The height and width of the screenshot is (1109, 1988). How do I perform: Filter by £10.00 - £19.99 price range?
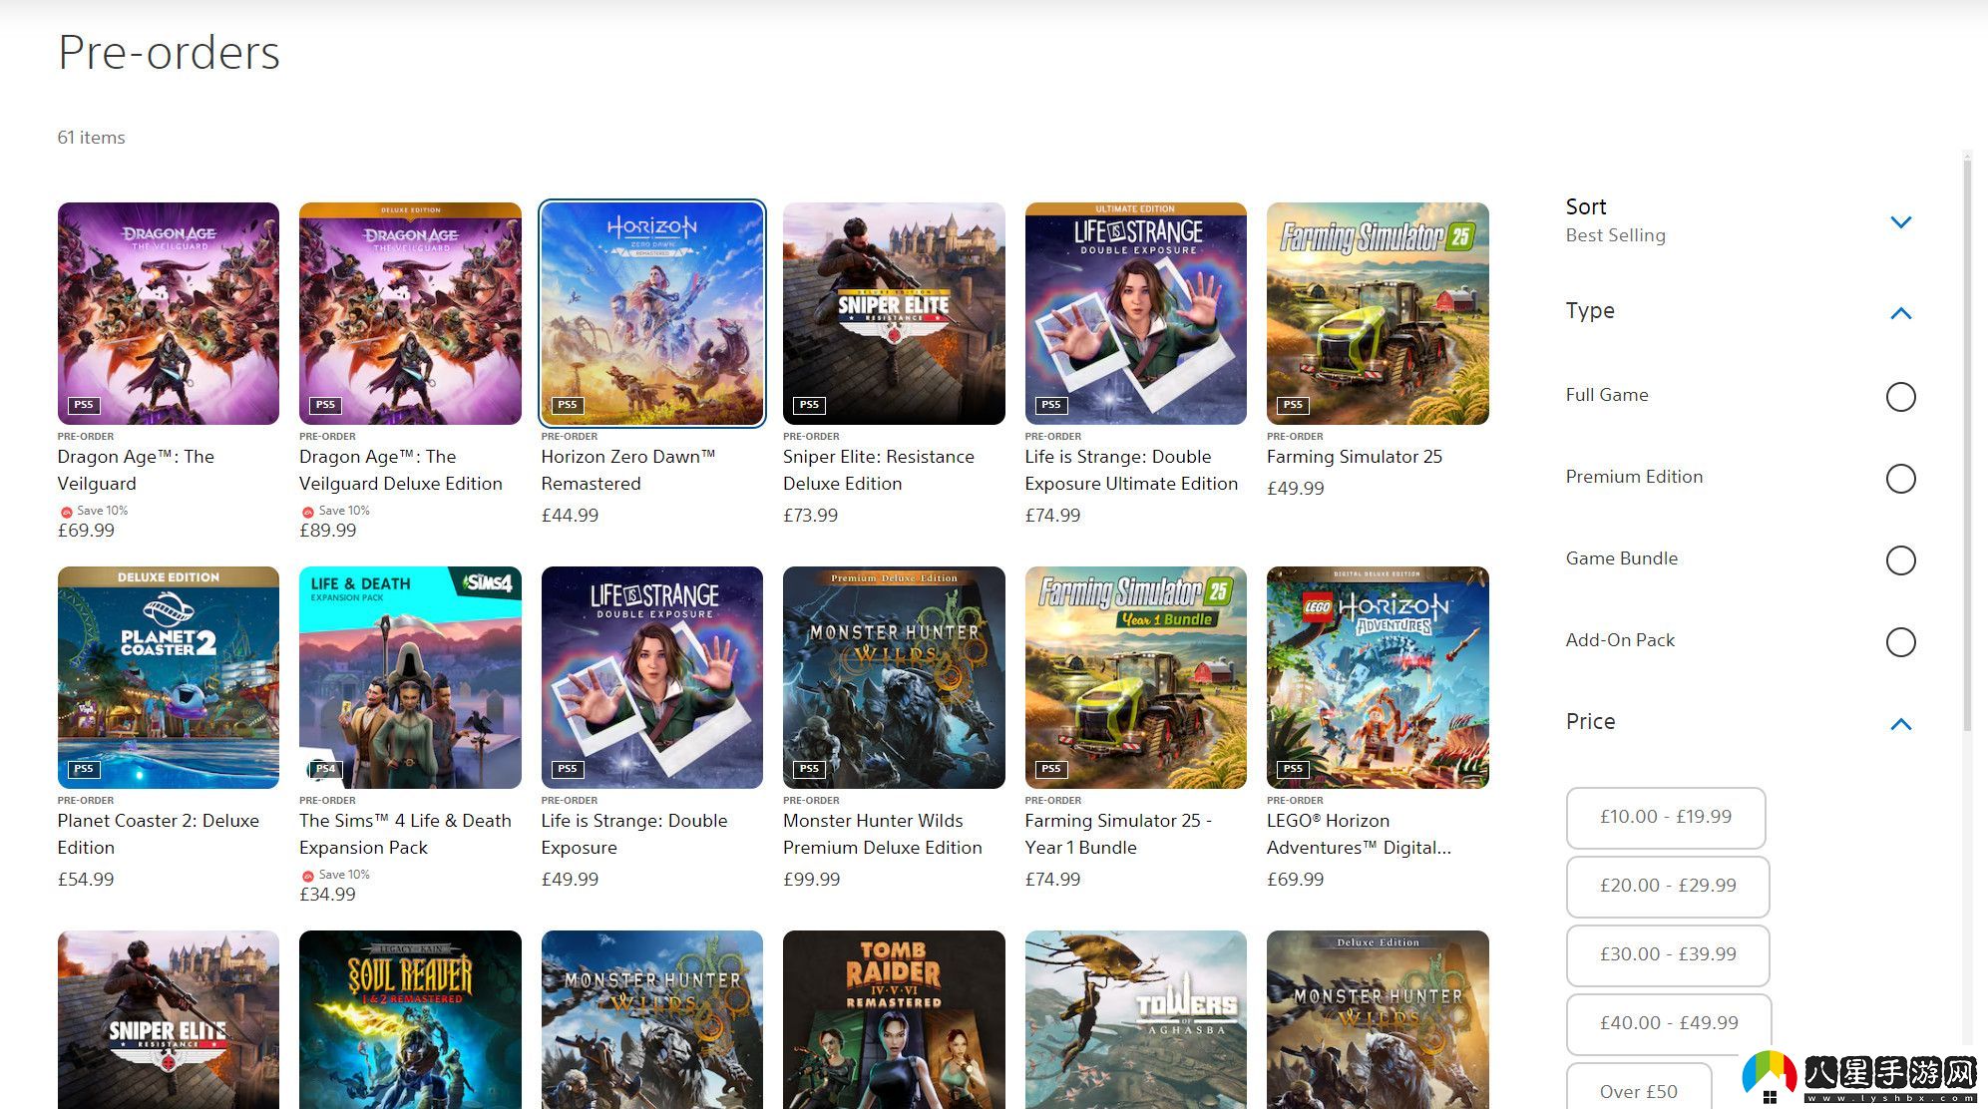tap(1665, 817)
